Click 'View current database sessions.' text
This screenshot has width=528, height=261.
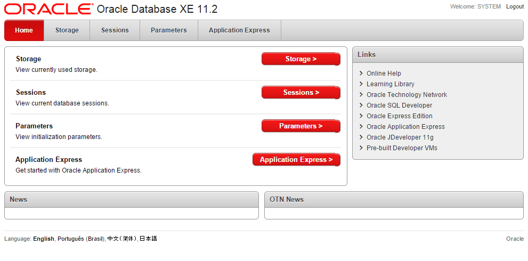tap(62, 103)
